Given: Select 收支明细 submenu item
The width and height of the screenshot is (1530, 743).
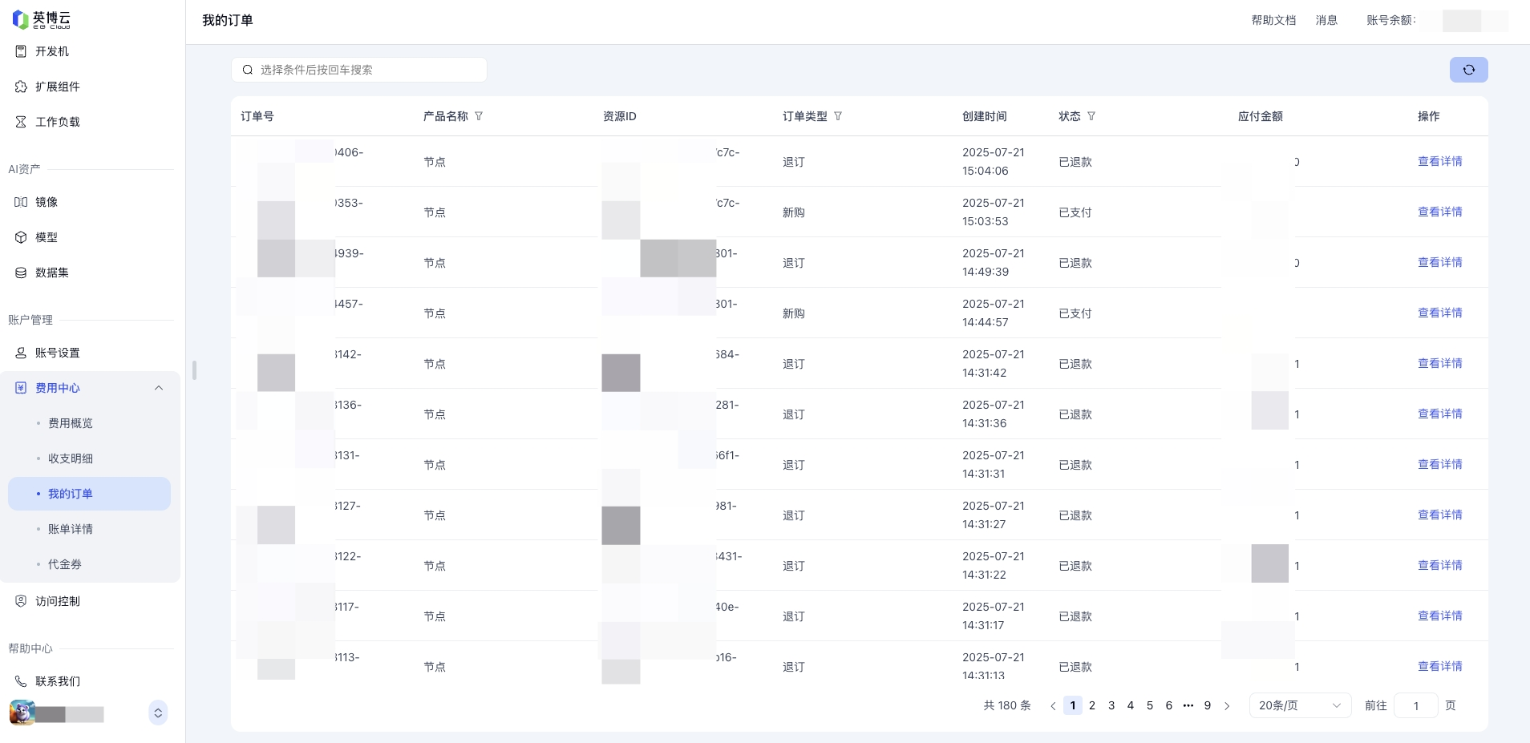Looking at the screenshot, I should tap(71, 458).
